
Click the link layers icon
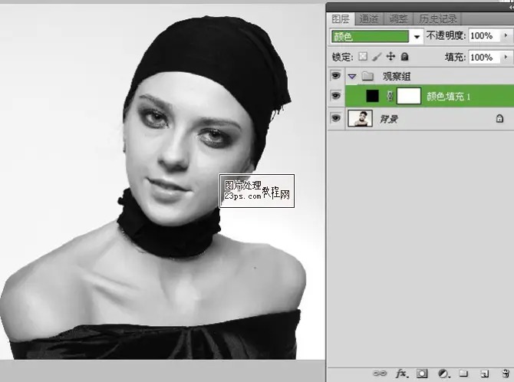coord(381,374)
